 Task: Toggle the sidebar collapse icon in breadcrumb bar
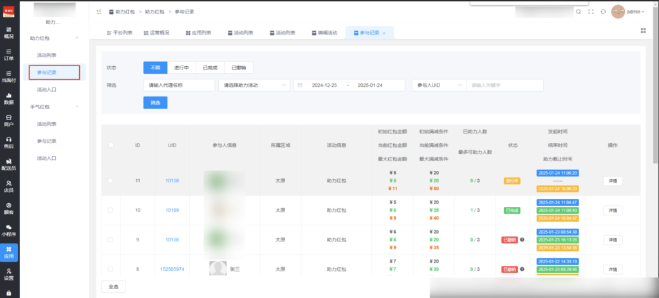point(98,12)
